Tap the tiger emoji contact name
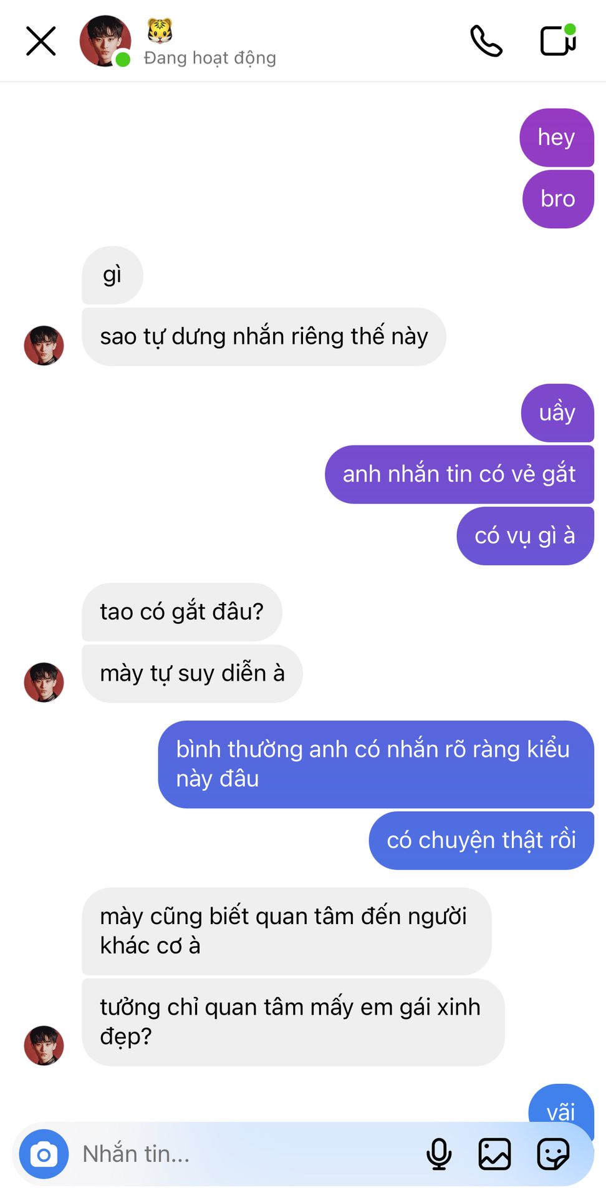This screenshot has height=1198, width=606. click(x=160, y=29)
